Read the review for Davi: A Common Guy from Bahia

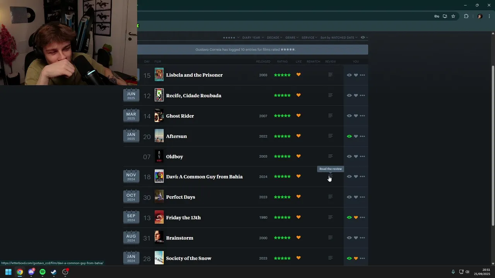[x=330, y=176]
